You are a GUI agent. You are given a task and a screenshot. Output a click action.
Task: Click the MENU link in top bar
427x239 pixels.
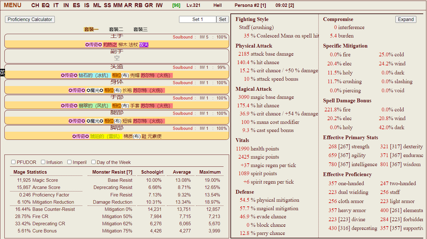[13, 5]
